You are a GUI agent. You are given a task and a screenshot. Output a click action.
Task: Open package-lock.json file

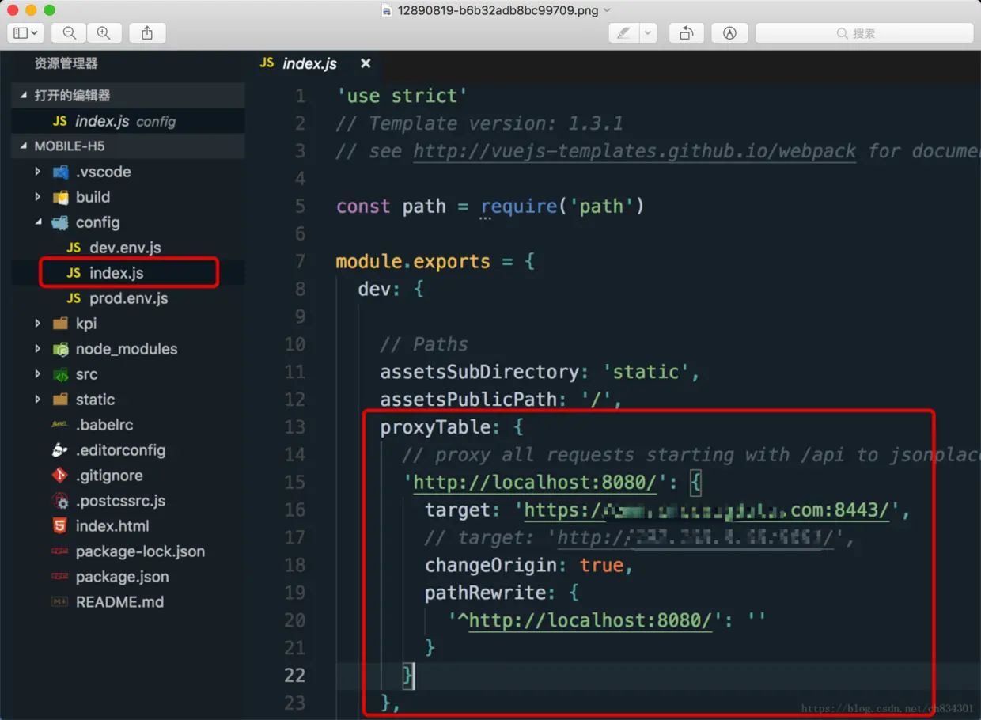pyautogui.click(x=140, y=551)
